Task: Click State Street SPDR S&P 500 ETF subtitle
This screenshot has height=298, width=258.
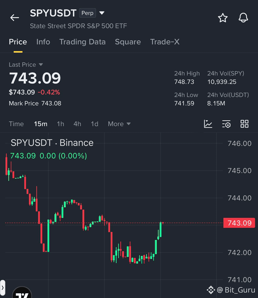Action: (x=78, y=26)
